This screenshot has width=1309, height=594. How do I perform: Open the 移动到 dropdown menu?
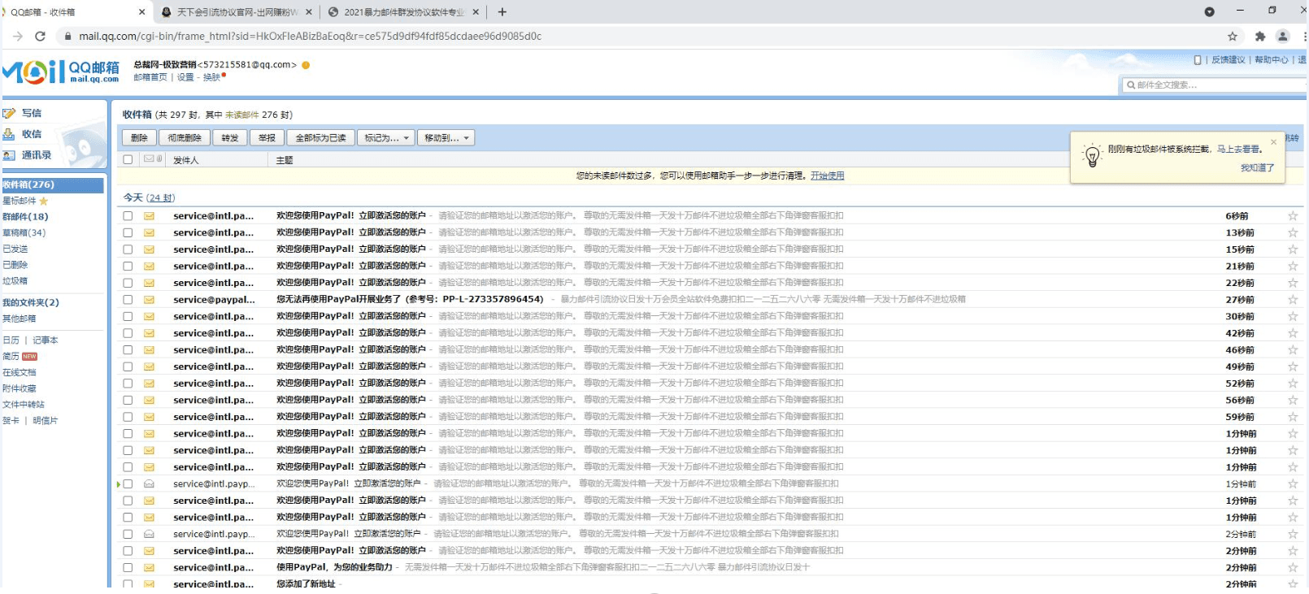(446, 138)
